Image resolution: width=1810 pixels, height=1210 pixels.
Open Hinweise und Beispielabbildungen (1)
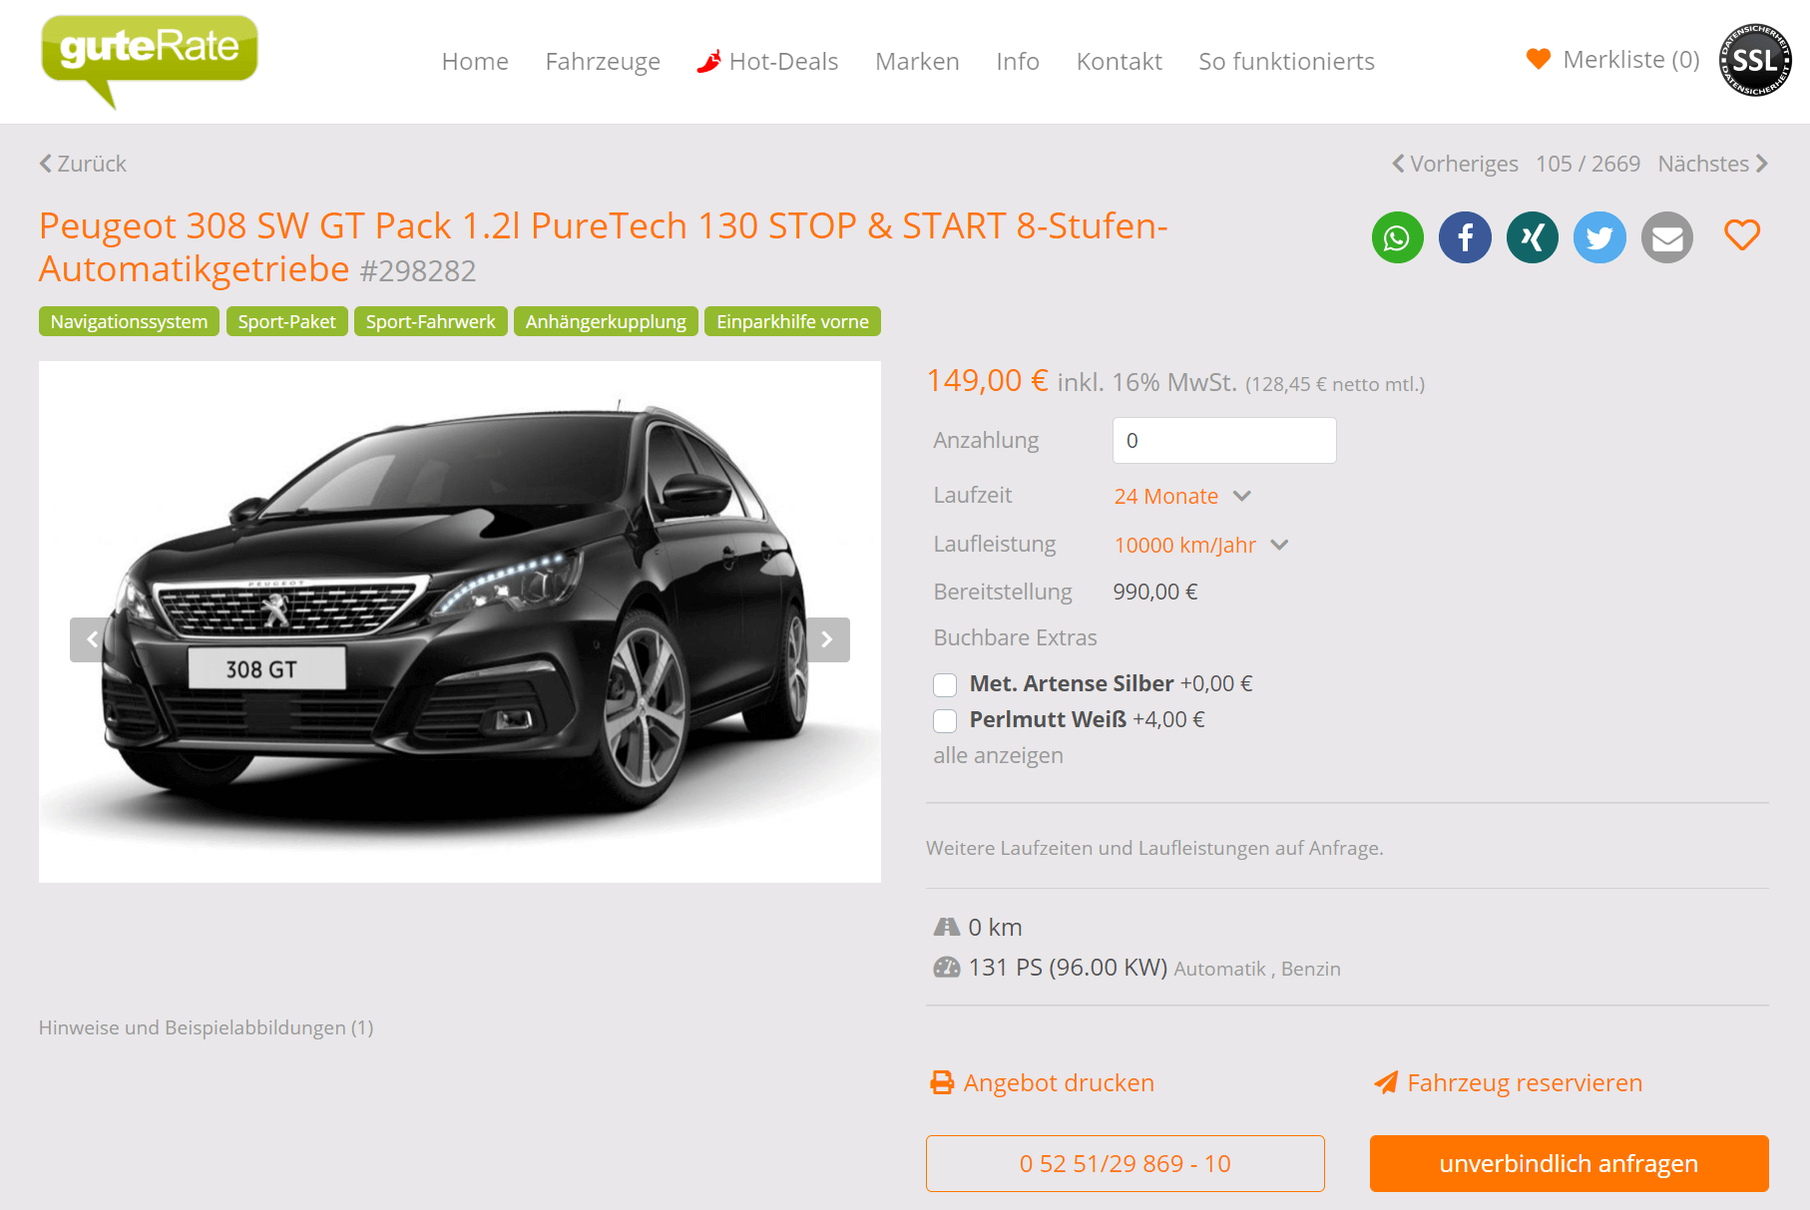[207, 1027]
